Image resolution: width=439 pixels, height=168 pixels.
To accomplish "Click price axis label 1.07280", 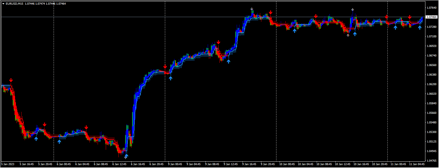I will (x=432, y=27).
